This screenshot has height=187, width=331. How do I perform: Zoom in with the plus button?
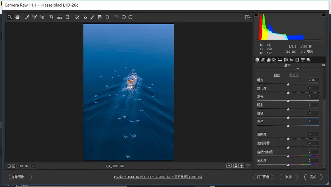pos(14,166)
